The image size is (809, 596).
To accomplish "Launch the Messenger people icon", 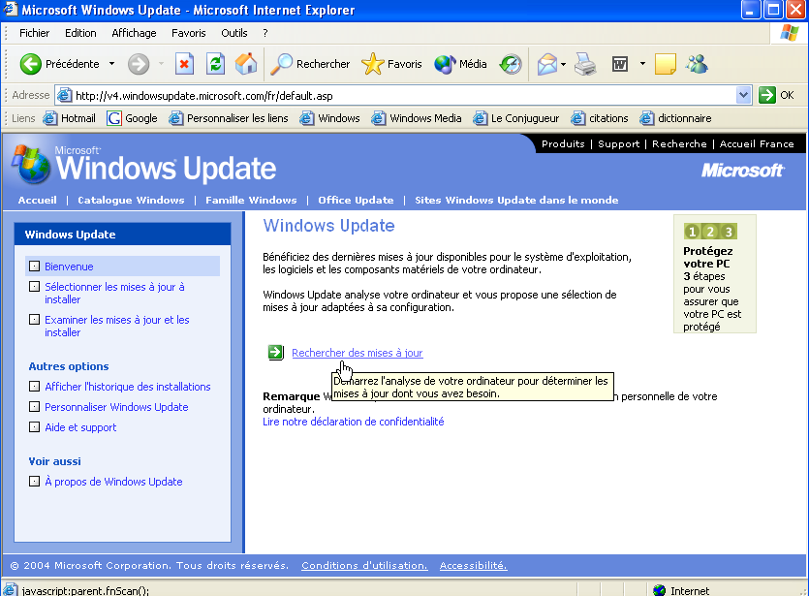I will coord(697,64).
